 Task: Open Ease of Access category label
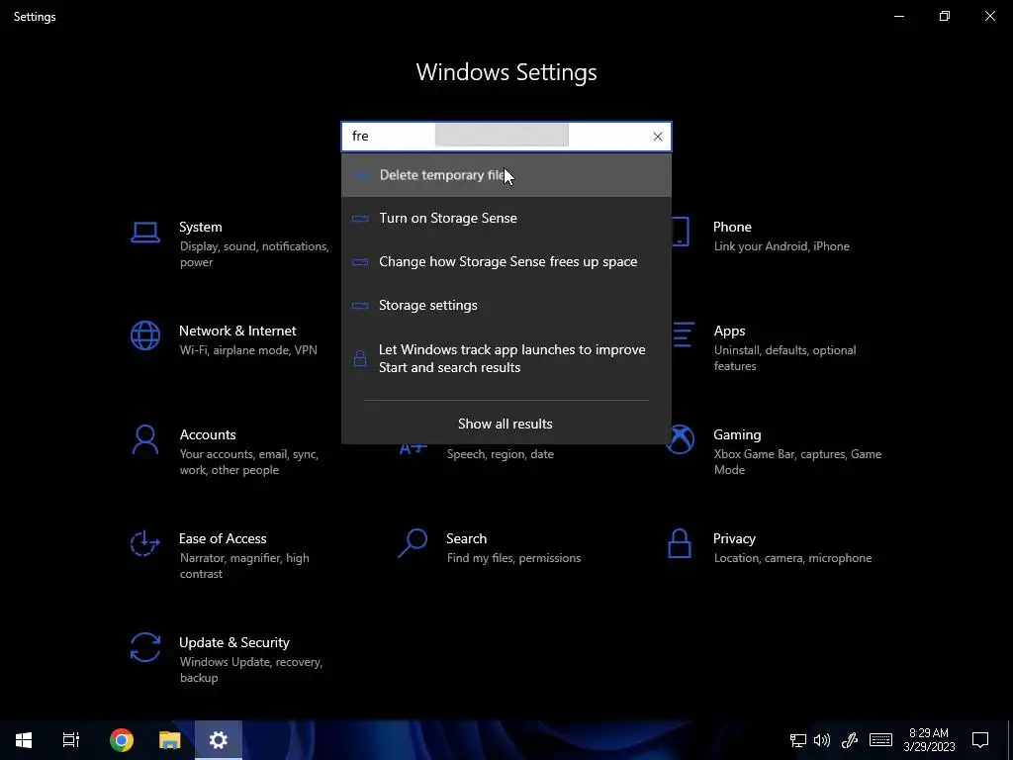(223, 539)
